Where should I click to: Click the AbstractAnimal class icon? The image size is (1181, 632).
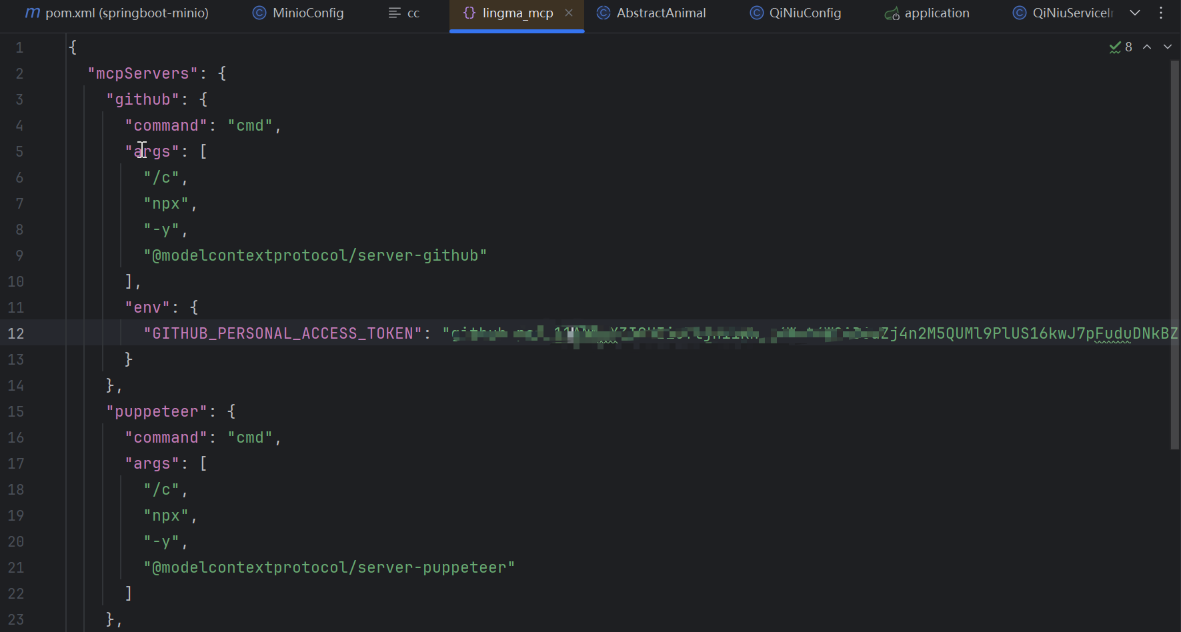click(604, 13)
